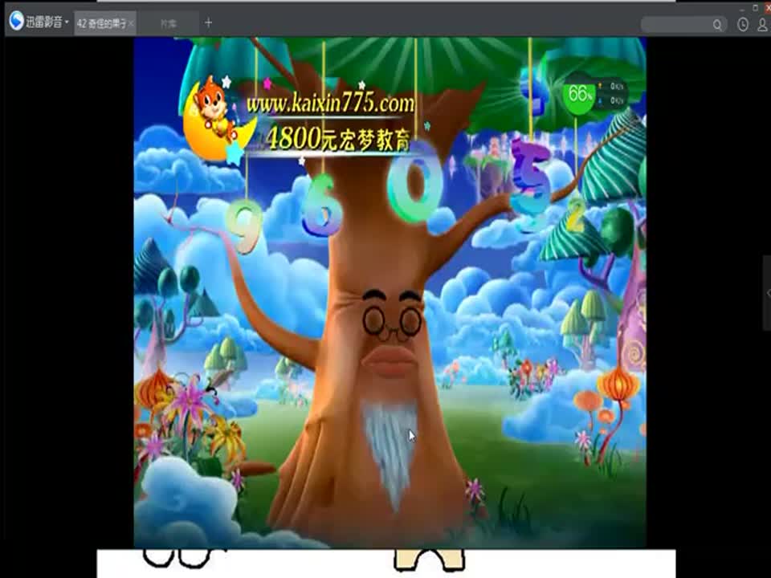Open the user account profile icon
Viewport: 771px width, 578px height.
click(x=762, y=25)
